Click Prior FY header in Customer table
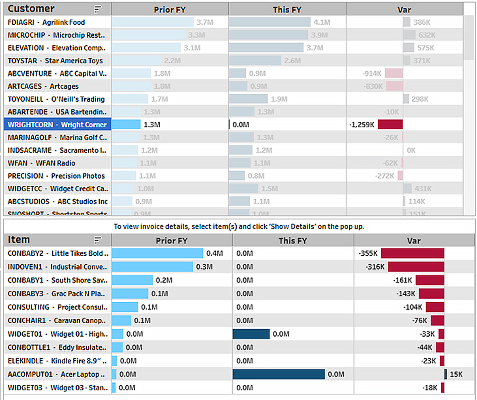The image size is (477, 400). pyautogui.click(x=170, y=10)
